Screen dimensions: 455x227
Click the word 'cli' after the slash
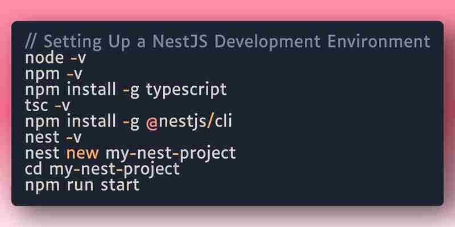coord(224,121)
